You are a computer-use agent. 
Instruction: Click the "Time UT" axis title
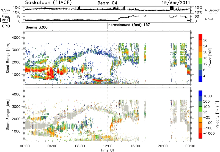tap(108, 150)
